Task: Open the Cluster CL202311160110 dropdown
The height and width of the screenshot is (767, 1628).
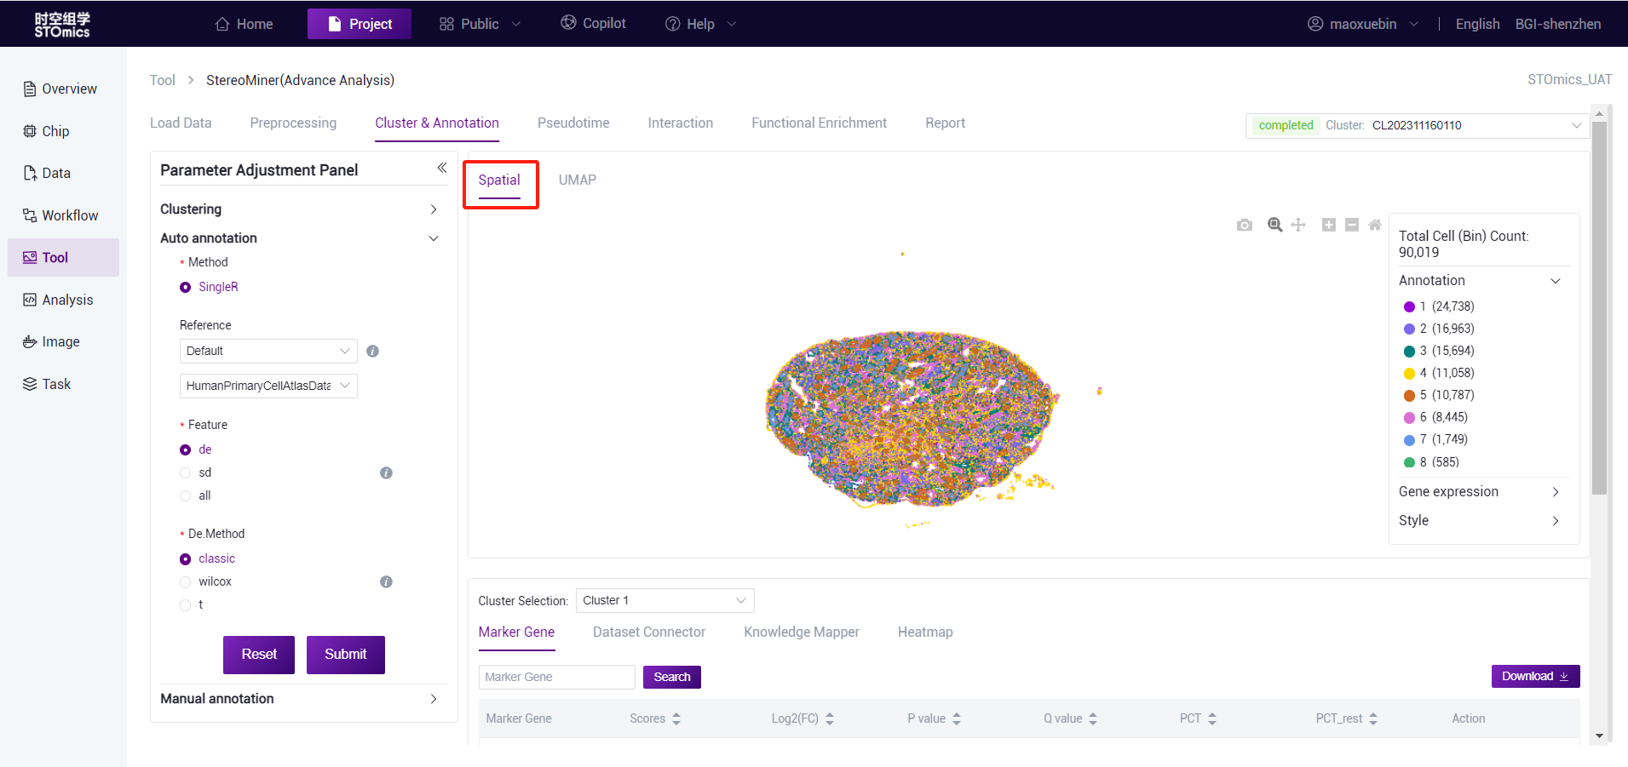Action: click(x=1417, y=125)
